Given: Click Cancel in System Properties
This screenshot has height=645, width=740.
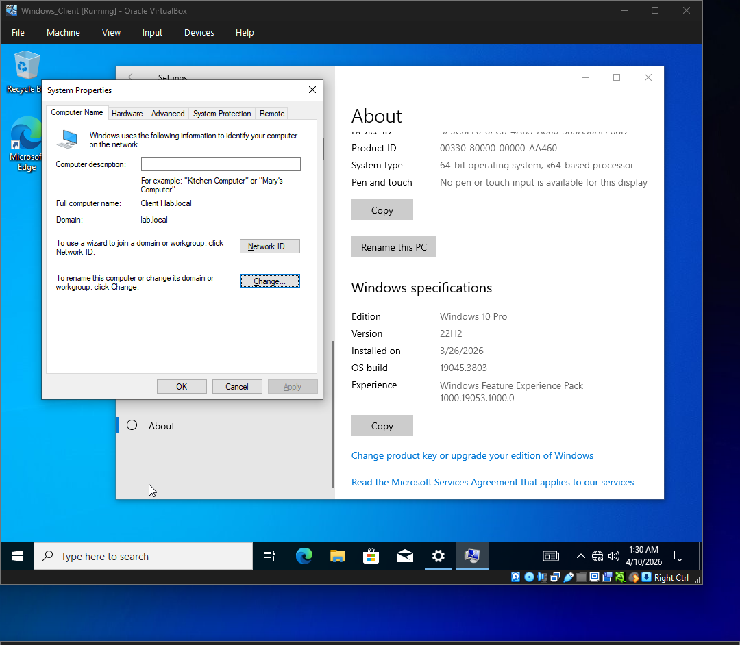Looking at the screenshot, I should coord(237,387).
